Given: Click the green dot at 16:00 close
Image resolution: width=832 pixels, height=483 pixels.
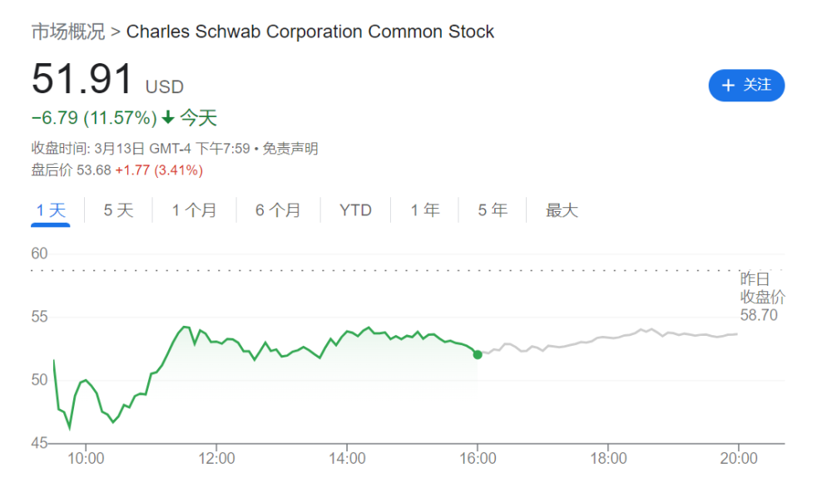Looking at the screenshot, I should 478,354.
